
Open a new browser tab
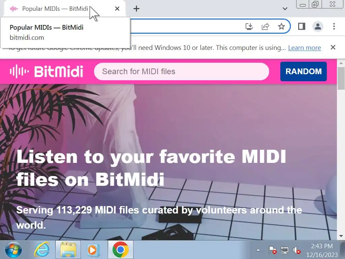pyautogui.click(x=136, y=8)
